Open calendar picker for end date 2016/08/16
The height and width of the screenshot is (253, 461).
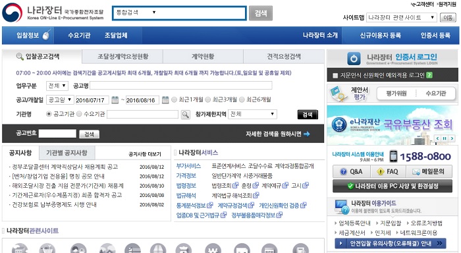165,100
